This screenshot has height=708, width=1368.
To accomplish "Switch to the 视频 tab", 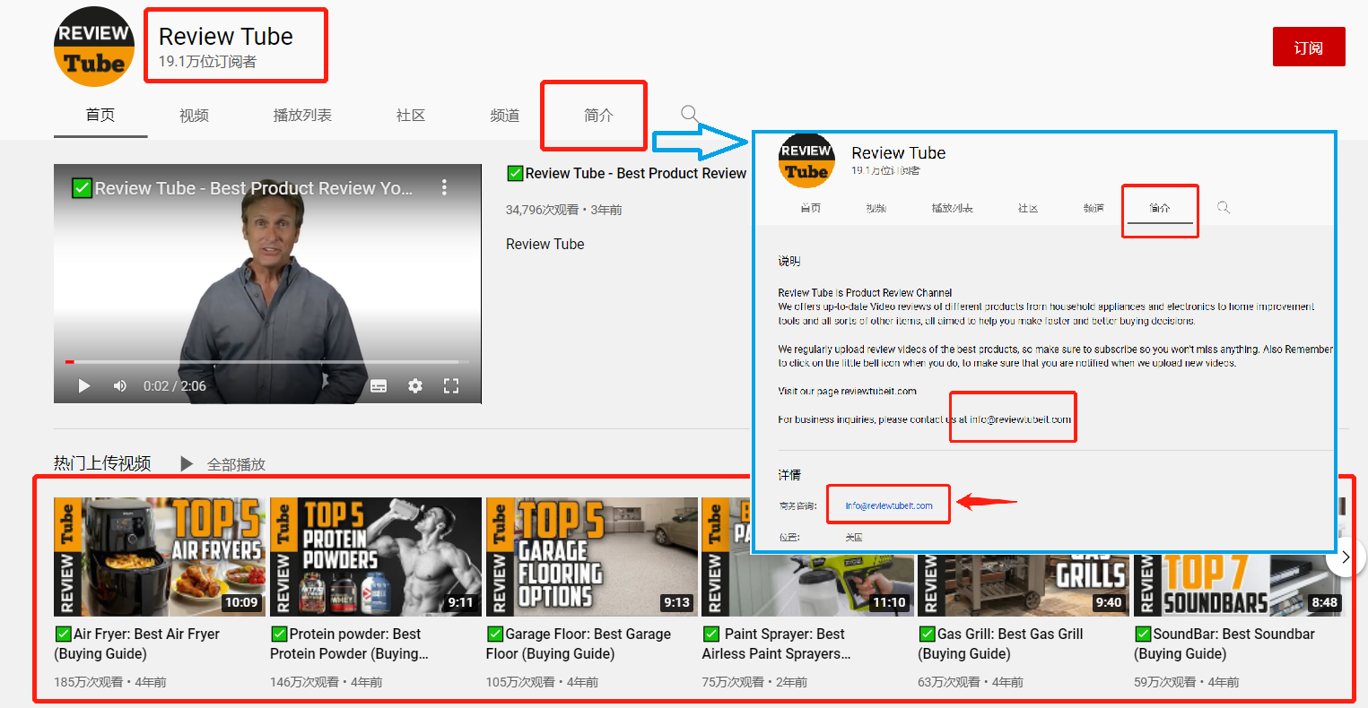I will tap(194, 115).
